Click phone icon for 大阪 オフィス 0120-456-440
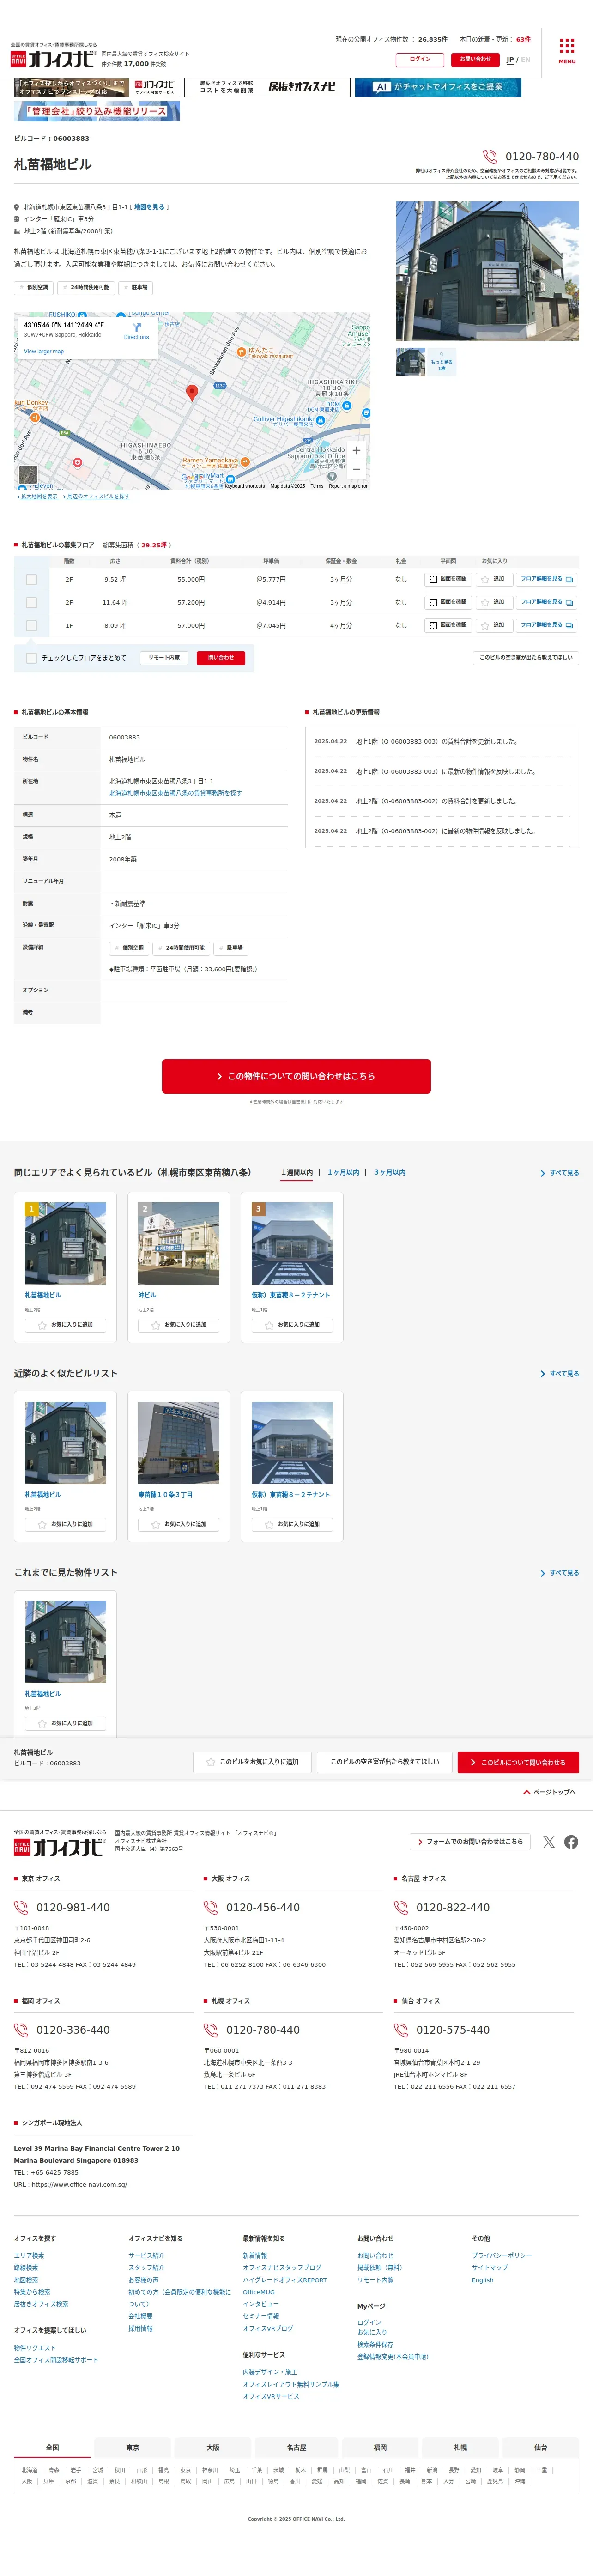This screenshot has height=2576, width=593. coord(211,1907)
